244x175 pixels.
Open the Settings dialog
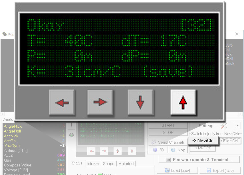click(x=212, y=126)
